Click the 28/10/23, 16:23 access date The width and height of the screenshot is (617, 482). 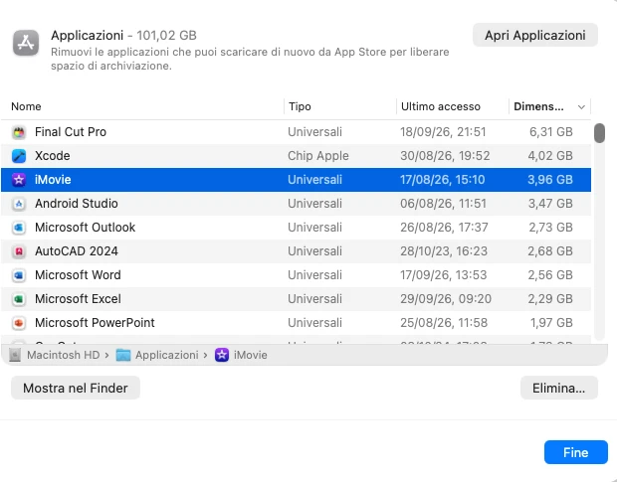(444, 251)
